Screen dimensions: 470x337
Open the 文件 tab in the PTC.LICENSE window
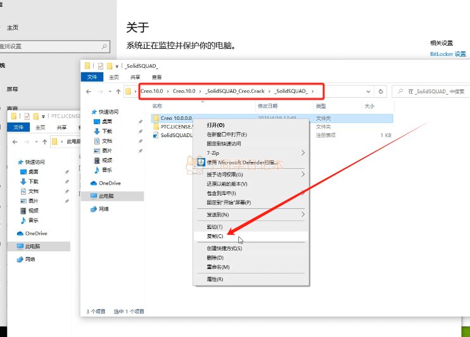tap(18, 128)
